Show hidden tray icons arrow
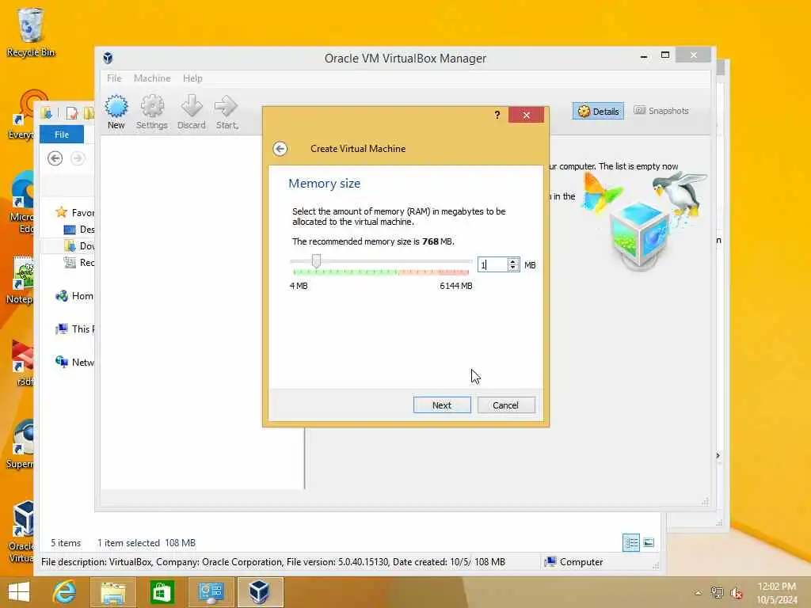Viewport: 811px width, 608px height. [699, 593]
